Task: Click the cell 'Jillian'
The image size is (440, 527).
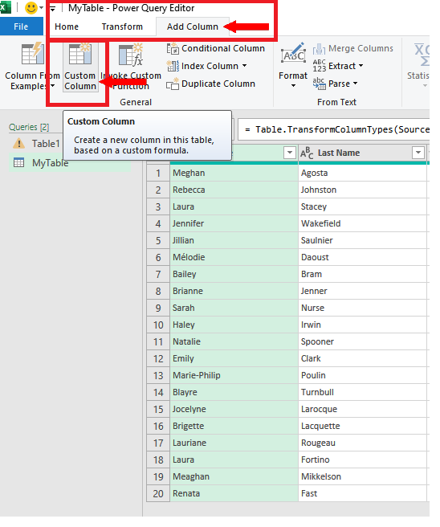Action: click(234, 241)
